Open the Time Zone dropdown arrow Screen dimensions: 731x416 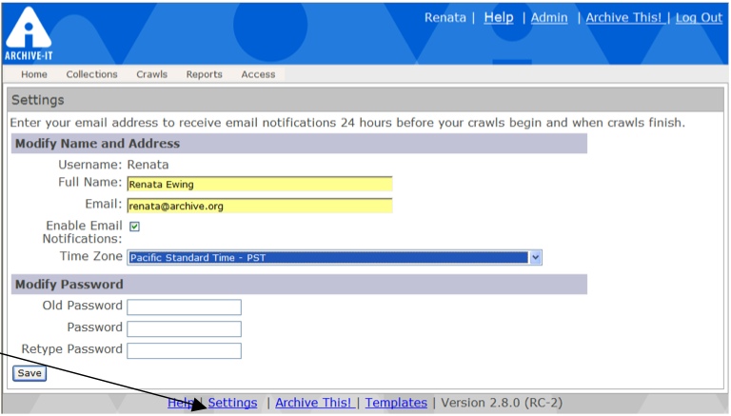coord(535,257)
